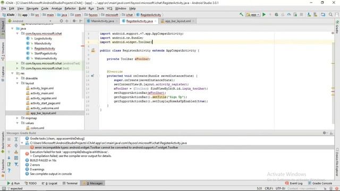Select the incompatible types error message row
The height and width of the screenshot is (191, 340).
[x=177, y=147]
